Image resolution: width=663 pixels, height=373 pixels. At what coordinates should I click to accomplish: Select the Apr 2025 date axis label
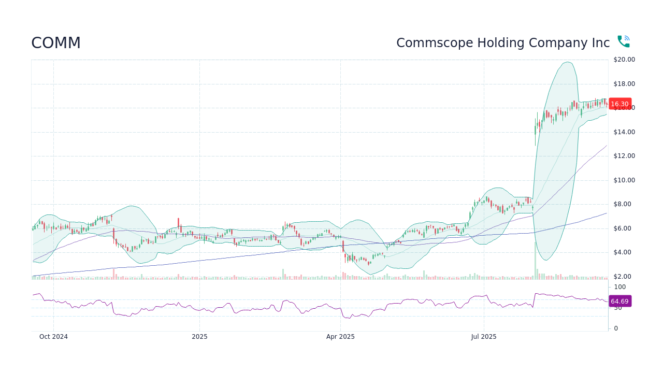coord(340,336)
